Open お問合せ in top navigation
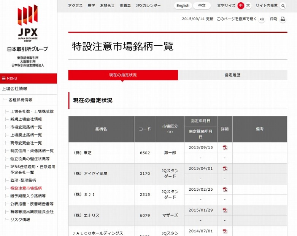The width and height of the screenshot is (297, 236). (x=107, y=6)
